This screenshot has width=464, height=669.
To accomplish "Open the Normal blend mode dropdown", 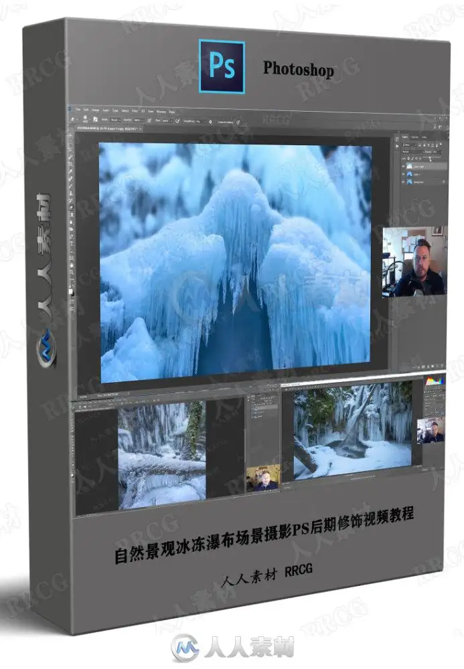I will pos(412,151).
